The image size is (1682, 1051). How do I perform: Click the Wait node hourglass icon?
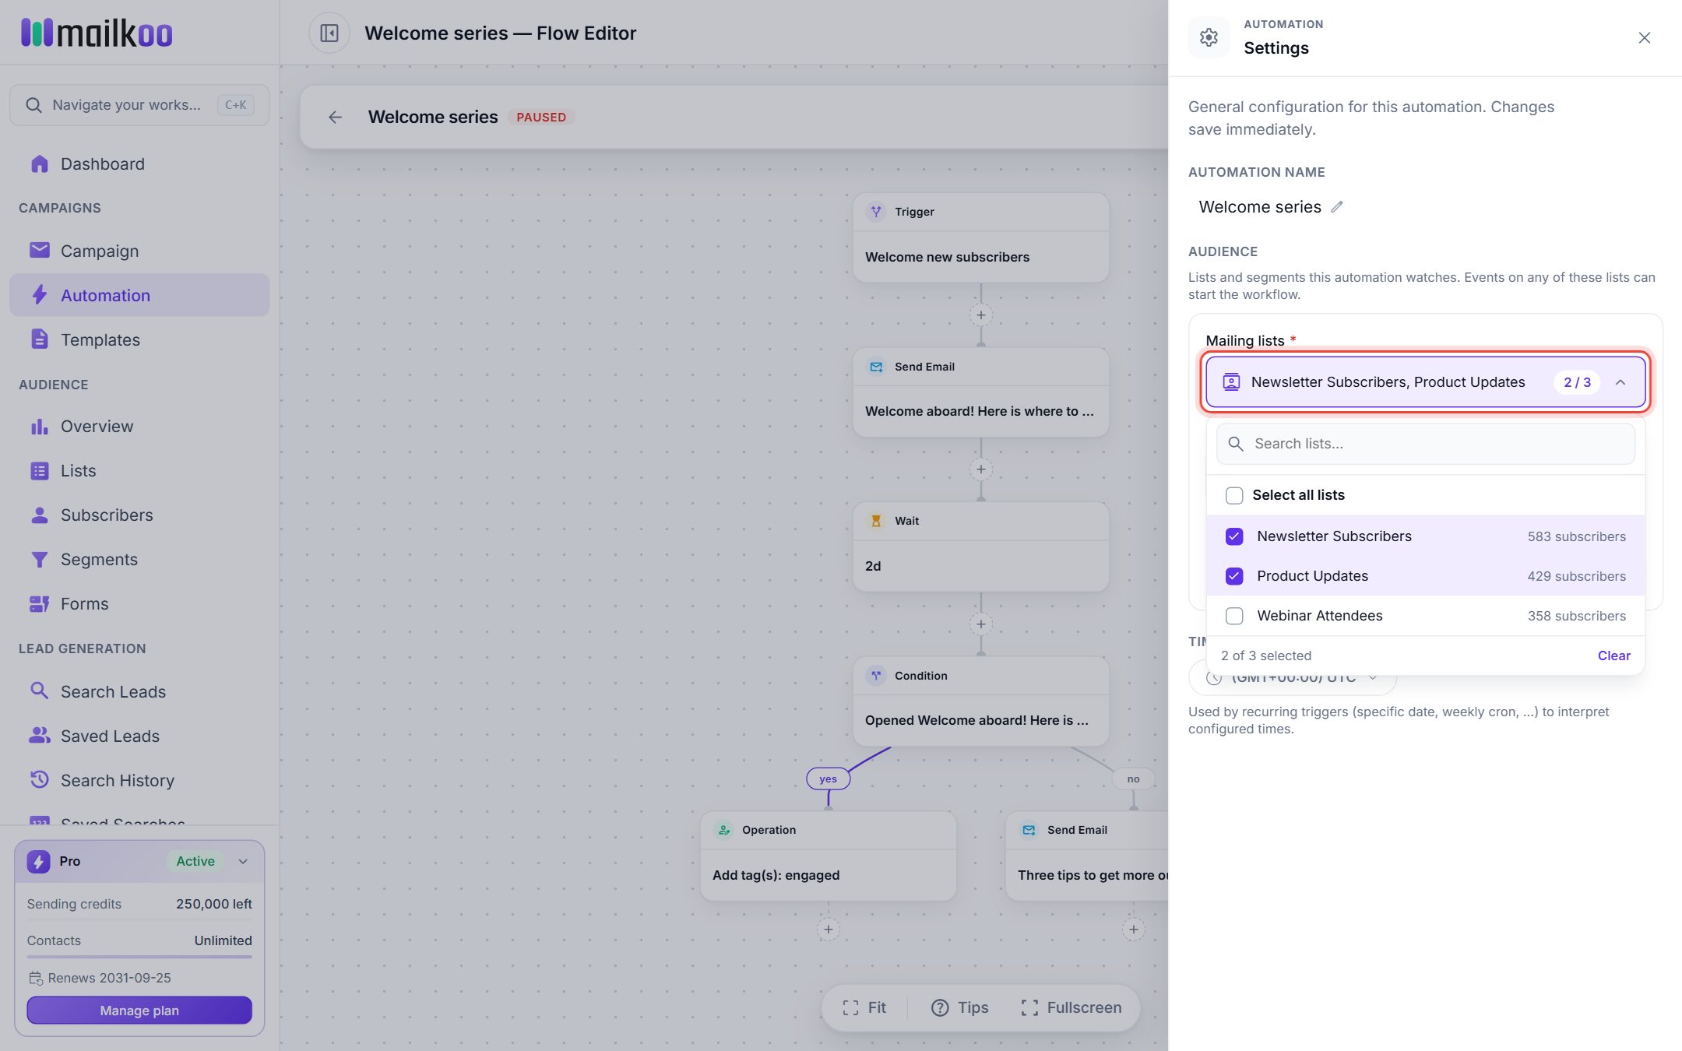click(x=876, y=521)
